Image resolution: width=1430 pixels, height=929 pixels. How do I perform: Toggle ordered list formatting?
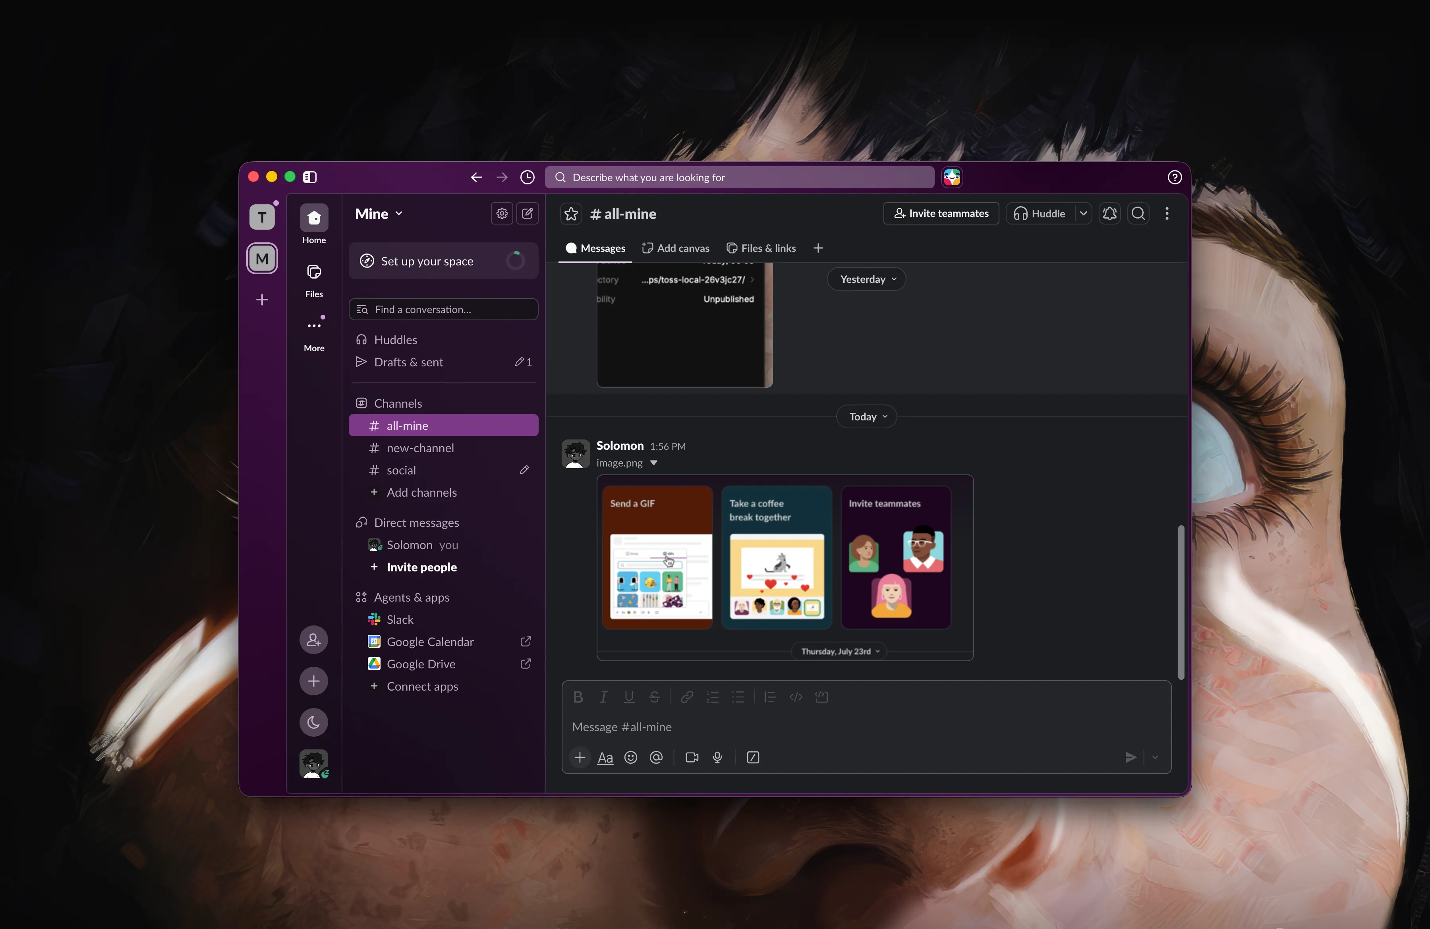[x=713, y=697]
